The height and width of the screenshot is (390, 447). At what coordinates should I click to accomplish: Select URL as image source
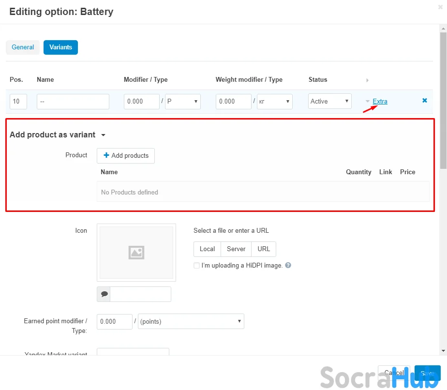264,249
